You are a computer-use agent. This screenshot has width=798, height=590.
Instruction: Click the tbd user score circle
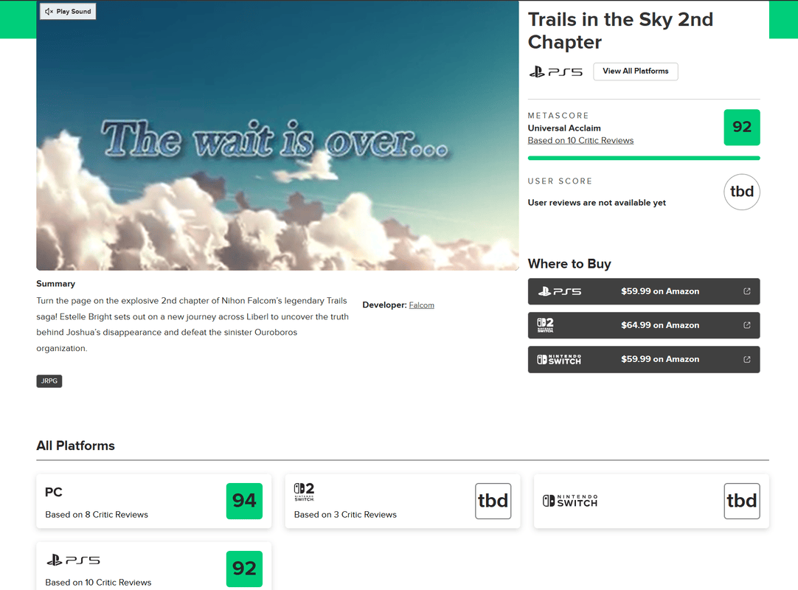click(741, 192)
